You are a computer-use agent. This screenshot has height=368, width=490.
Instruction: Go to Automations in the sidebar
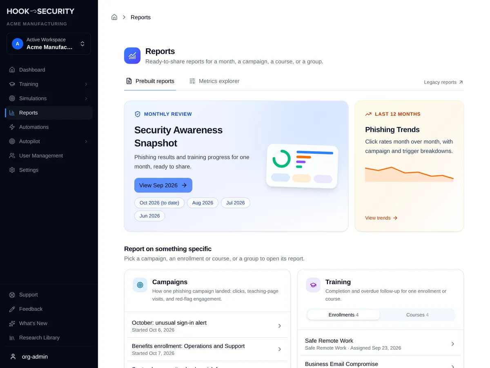click(x=49, y=127)
